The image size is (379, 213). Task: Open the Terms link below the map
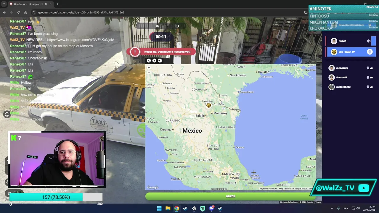tap(318, 202)
